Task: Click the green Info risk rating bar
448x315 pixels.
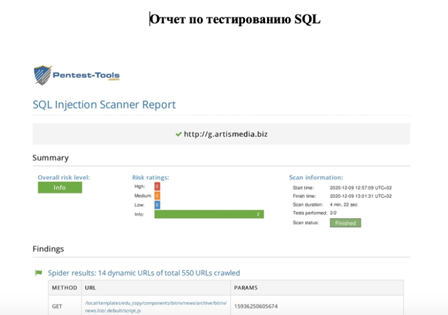Action: (x=208, y=214)
